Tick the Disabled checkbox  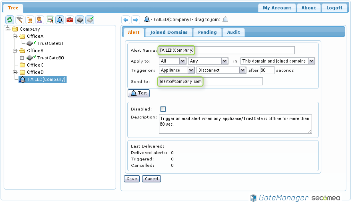click(x=163, y=109)
